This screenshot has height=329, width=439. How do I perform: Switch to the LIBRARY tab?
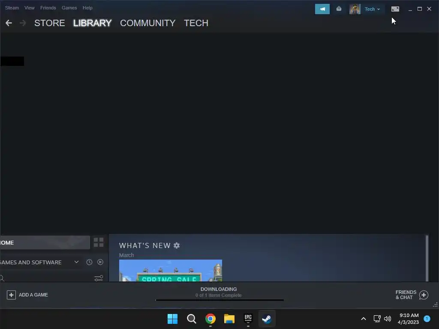tap(93, 23)
